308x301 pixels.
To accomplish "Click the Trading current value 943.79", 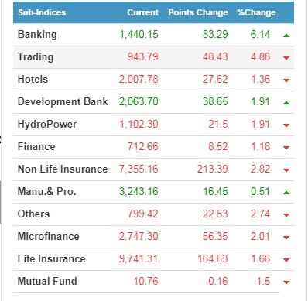I will (x=143, y=57).
